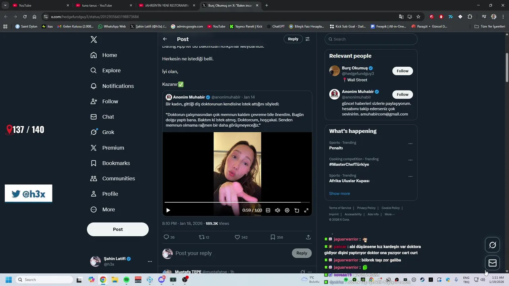Go back using the Post header arrow
509x286 pixels.
(165, 39)
